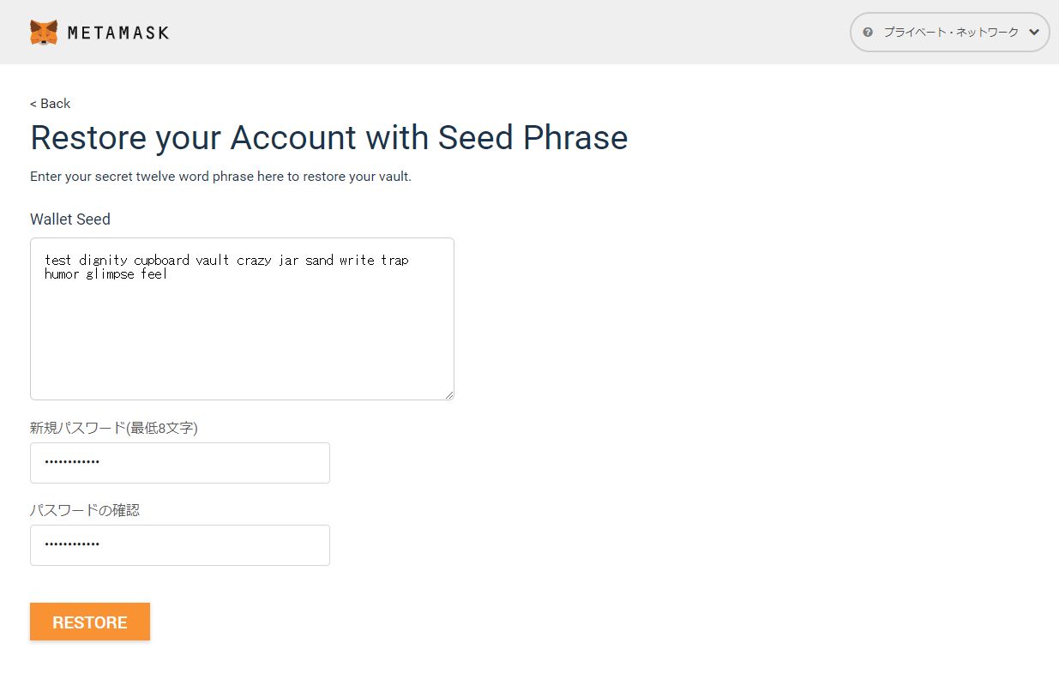Viewport: 1059px width, 679px height.
Task: Click the seed text area resize handle
Action: tap(448, 394)
